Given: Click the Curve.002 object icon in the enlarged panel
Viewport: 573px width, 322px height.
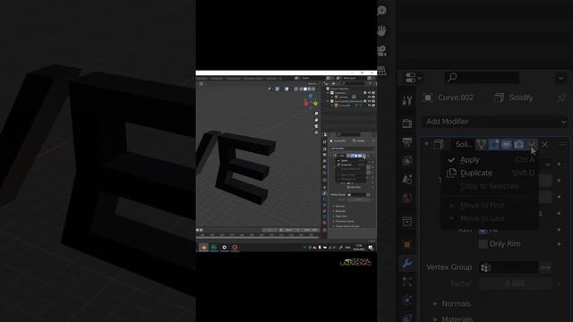Looking at the screenshot, I should coord(428,97).
